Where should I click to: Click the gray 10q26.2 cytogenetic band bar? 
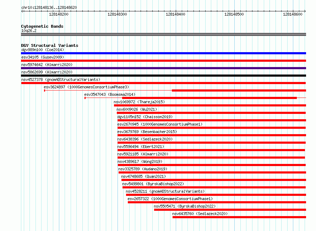(x=163, y=34)
